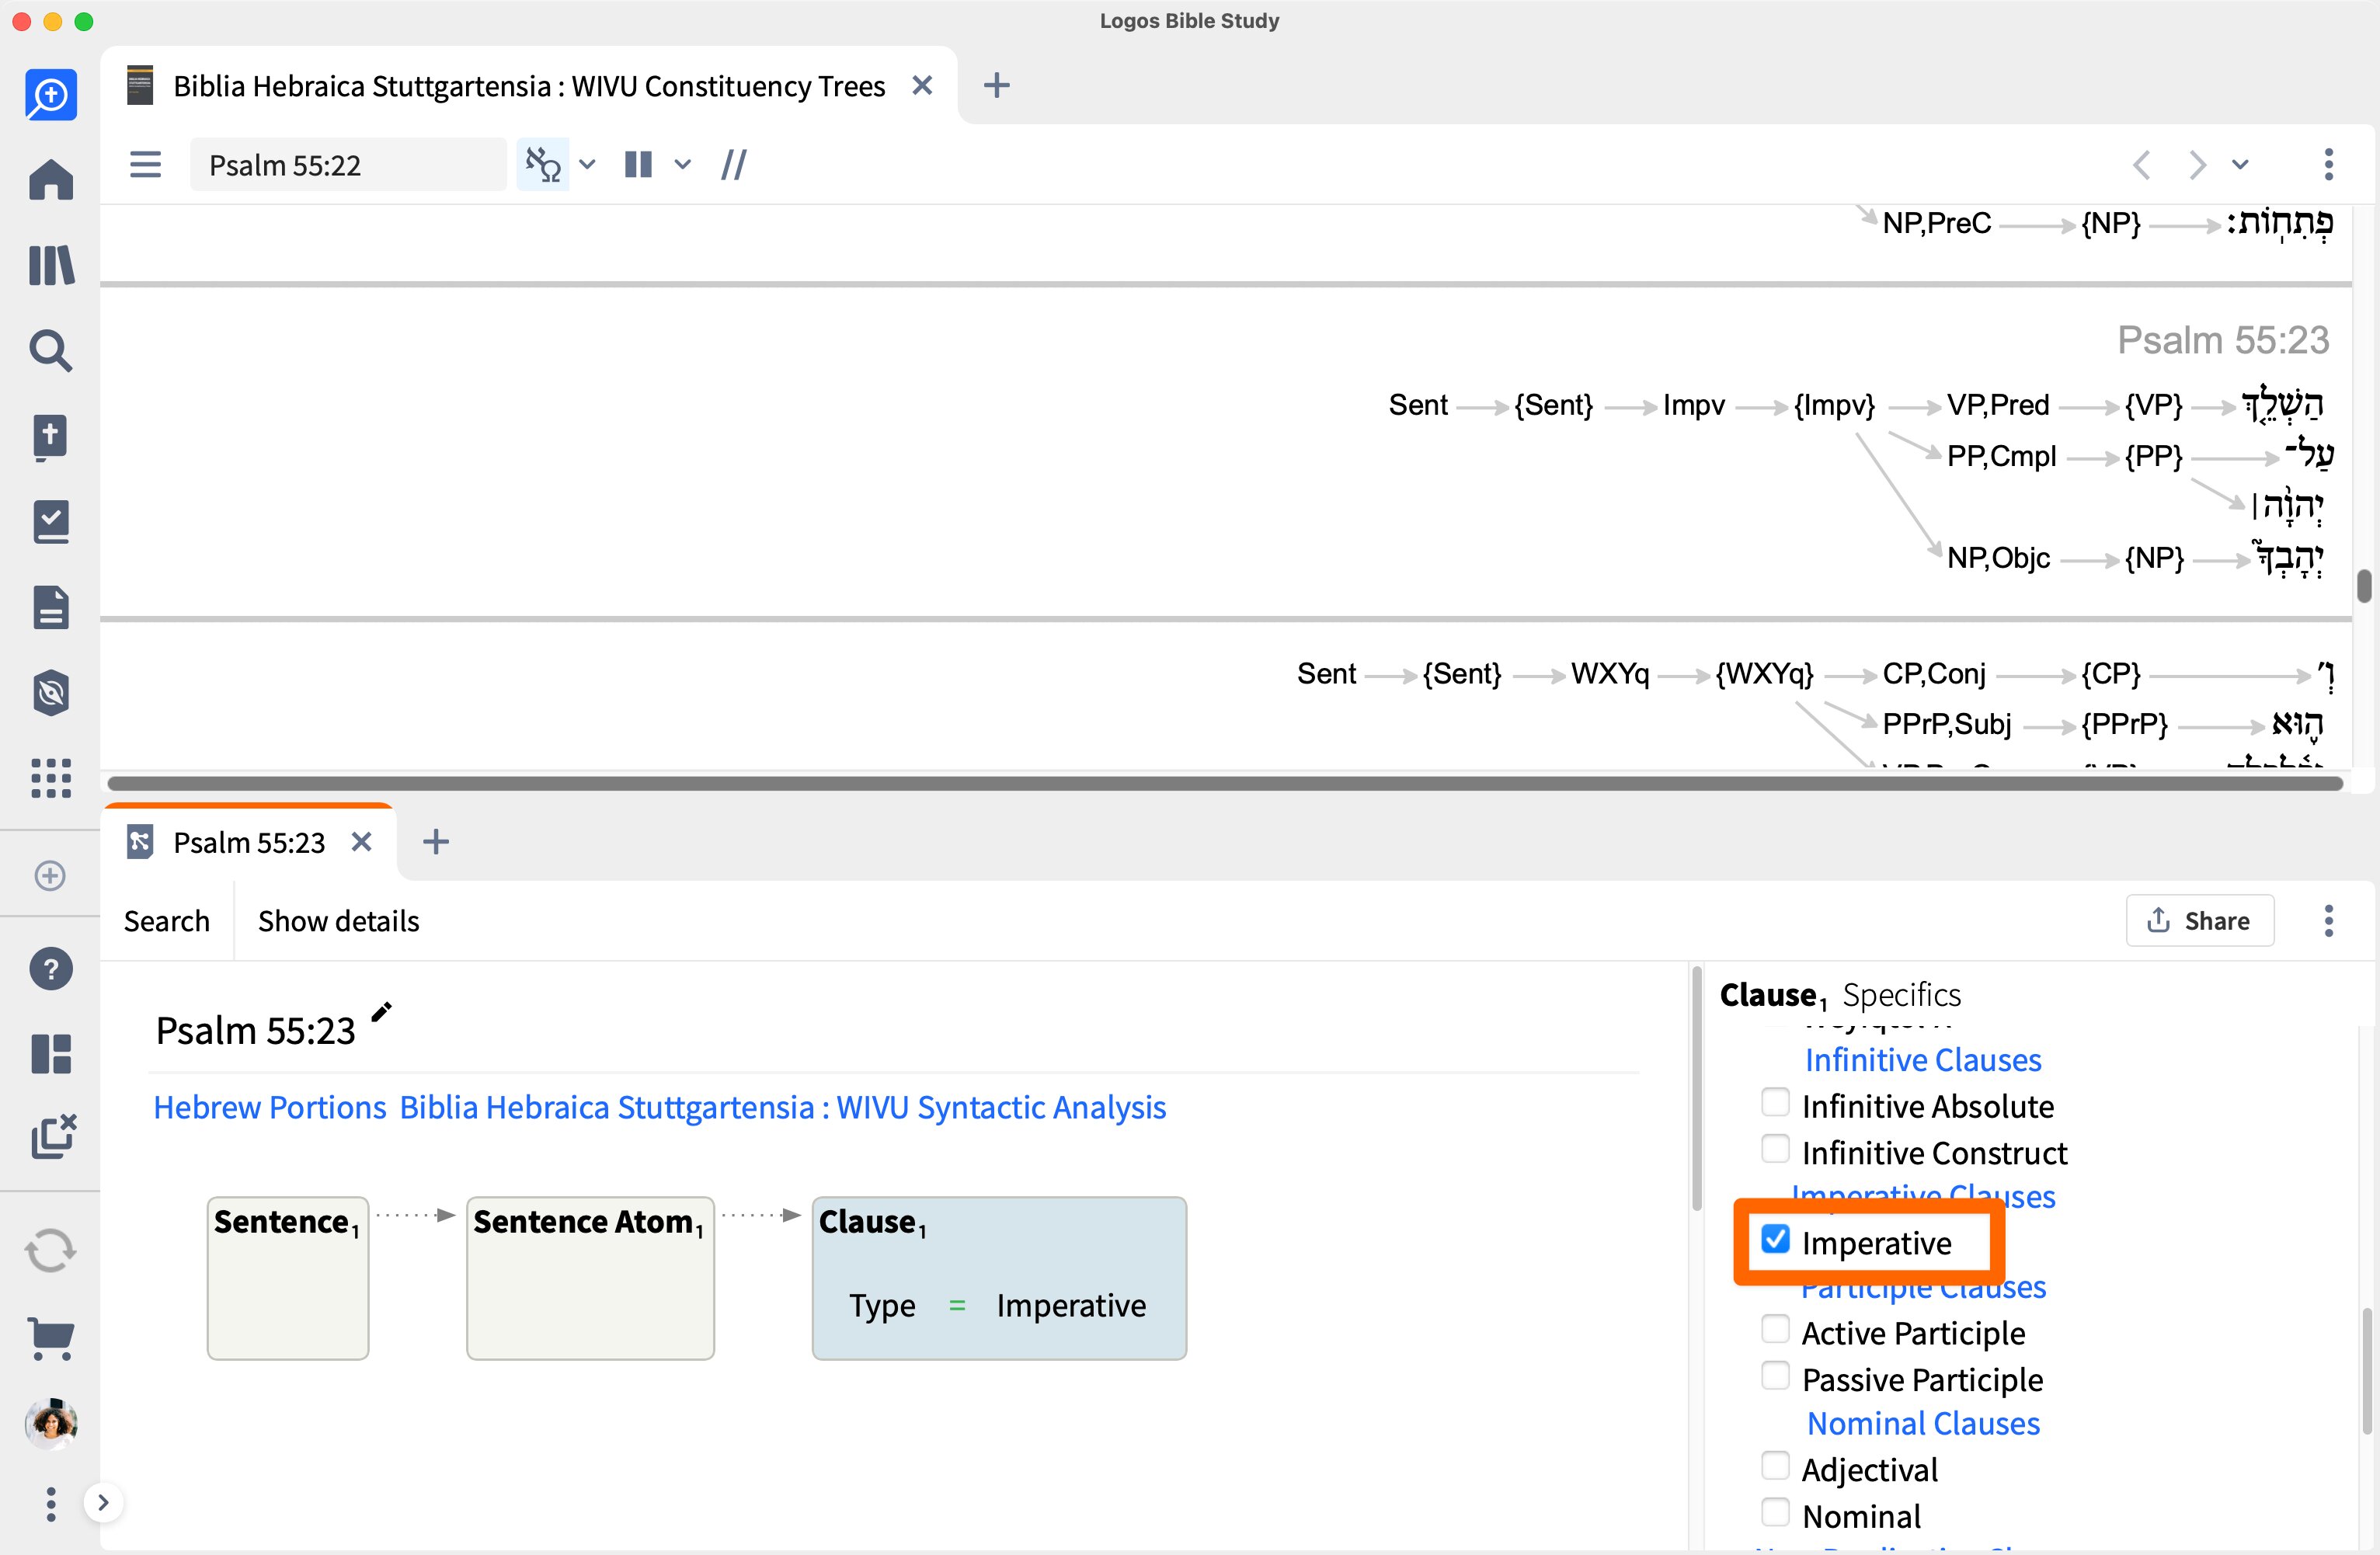The width and height of the screenshot is (2380, 1555).
Task: Open the user profile avatar
Action: pyautogui.click(x=51, y=1424)
